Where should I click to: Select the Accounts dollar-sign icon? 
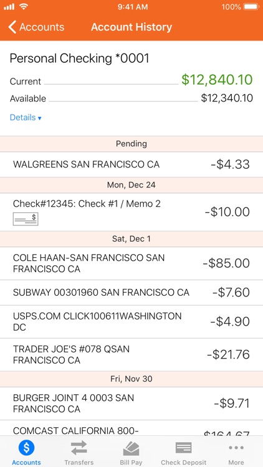26,447
